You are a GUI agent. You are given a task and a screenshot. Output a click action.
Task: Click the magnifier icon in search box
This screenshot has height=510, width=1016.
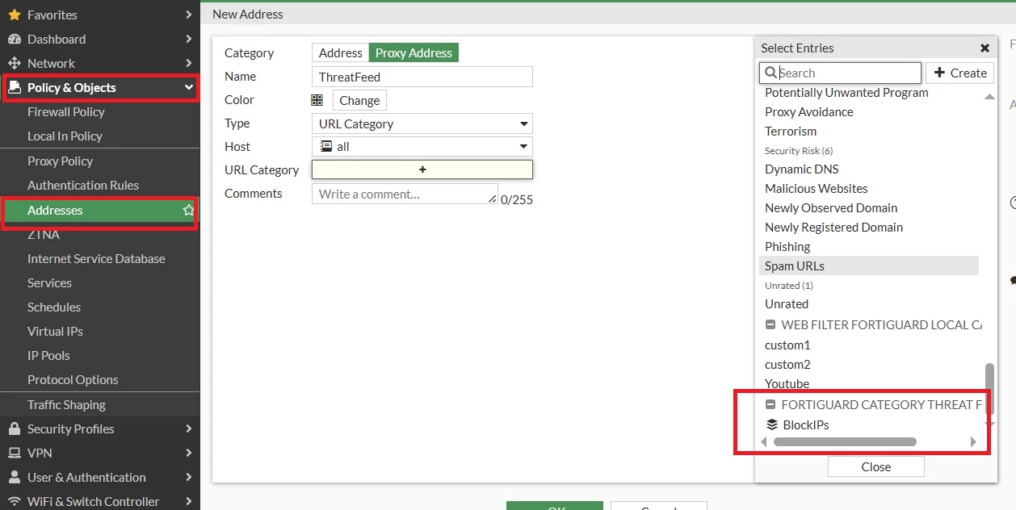770,73
